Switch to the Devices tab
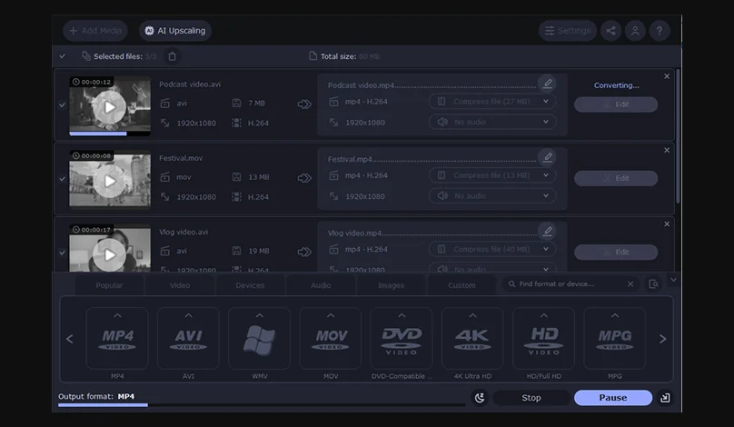Viewport: 734px width, 427px height. tap(250, 285)
